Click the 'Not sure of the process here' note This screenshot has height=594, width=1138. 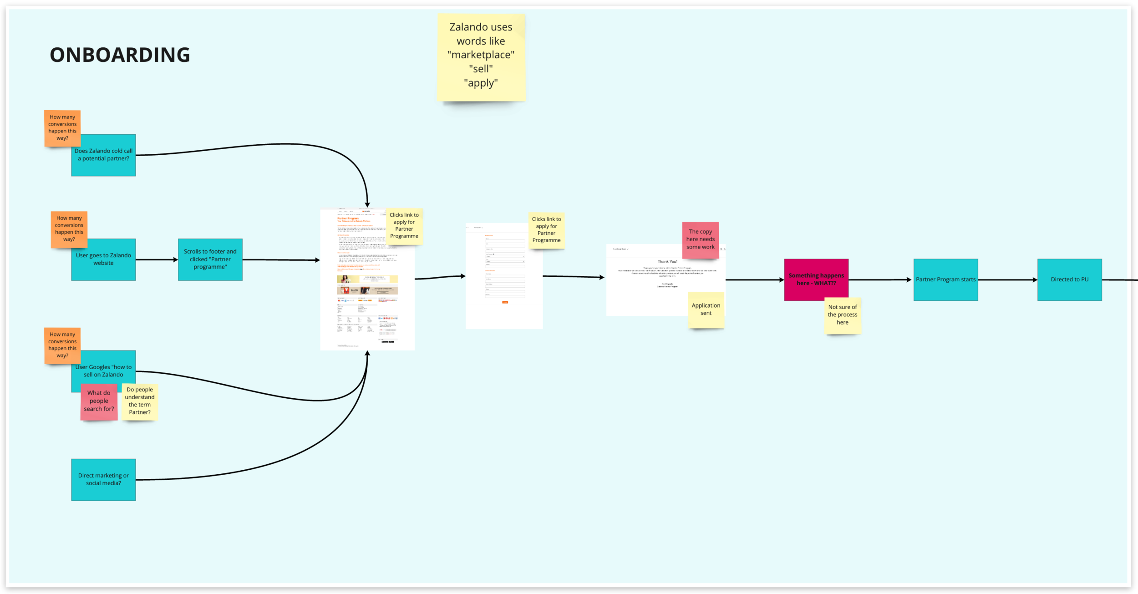pyautogui.click(x=843, y=315)
